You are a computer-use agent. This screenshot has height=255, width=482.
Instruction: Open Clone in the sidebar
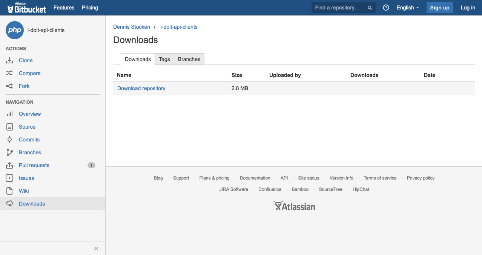26,60
